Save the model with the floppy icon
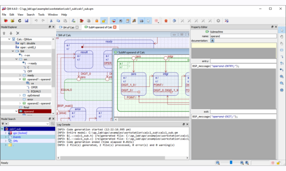The width and height of the screenshot is (286, 171). coord(27,21)
